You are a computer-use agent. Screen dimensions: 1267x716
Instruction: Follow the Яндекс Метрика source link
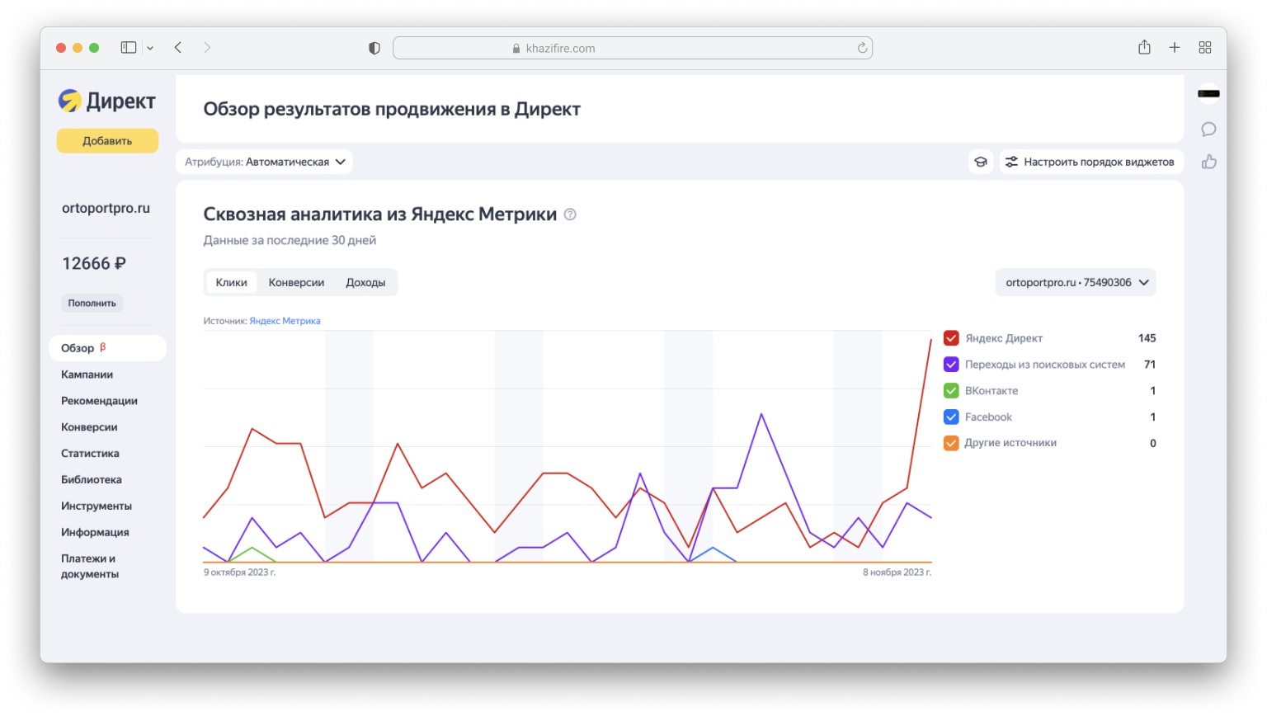(285, 321)
